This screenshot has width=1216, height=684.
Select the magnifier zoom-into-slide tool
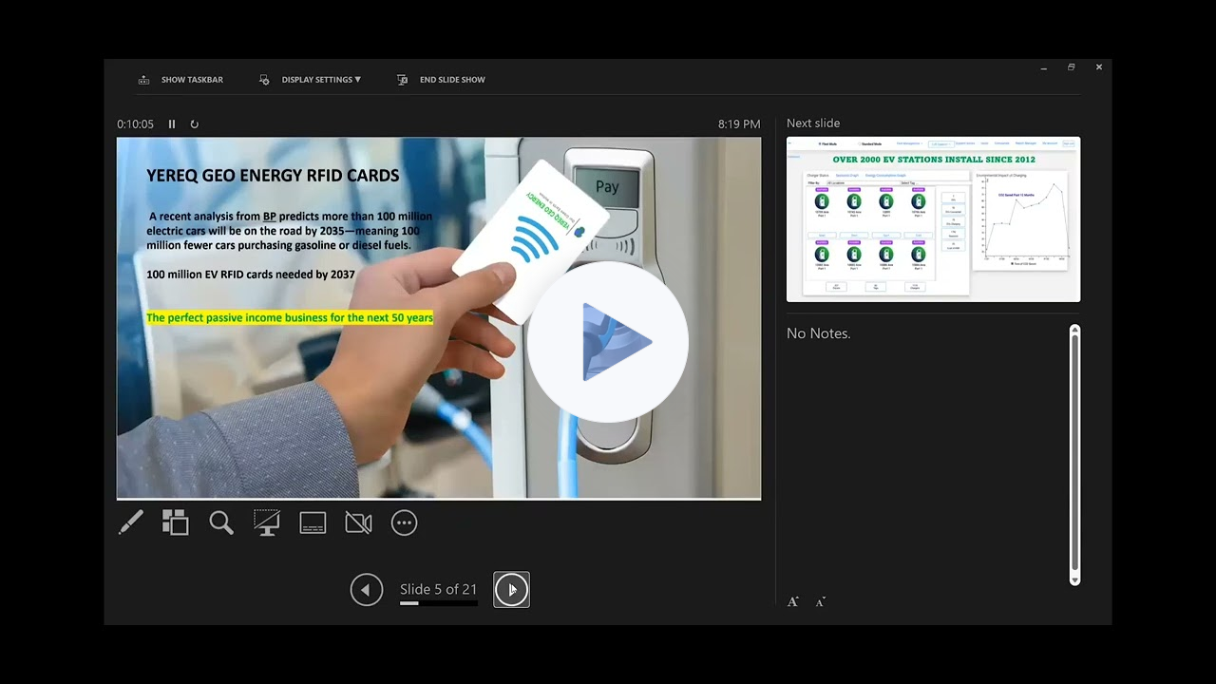pos(221,522)
